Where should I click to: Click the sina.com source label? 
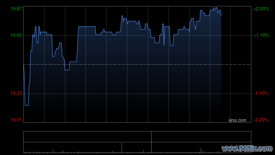[237, 121]
